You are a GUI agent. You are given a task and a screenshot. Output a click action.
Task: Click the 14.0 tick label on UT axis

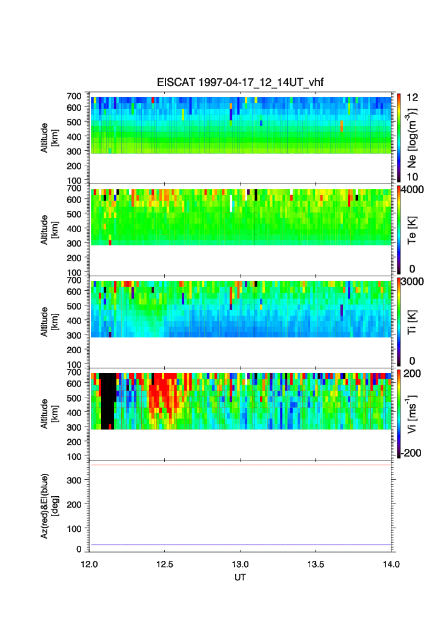coord(391,564)
